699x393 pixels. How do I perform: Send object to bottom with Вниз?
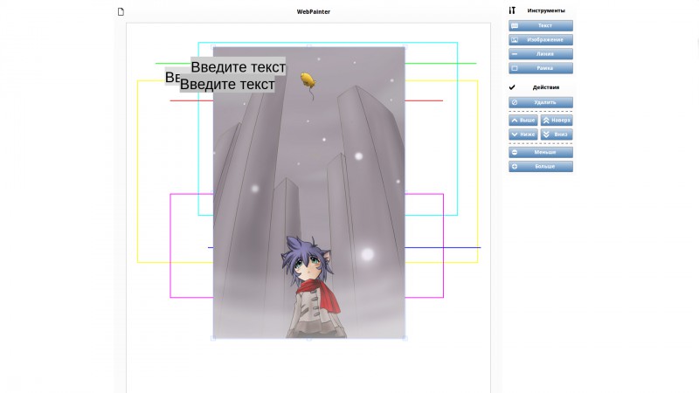coord(557,134)
